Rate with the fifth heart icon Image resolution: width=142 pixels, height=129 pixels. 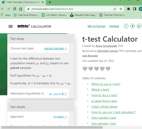pos(108,69)
